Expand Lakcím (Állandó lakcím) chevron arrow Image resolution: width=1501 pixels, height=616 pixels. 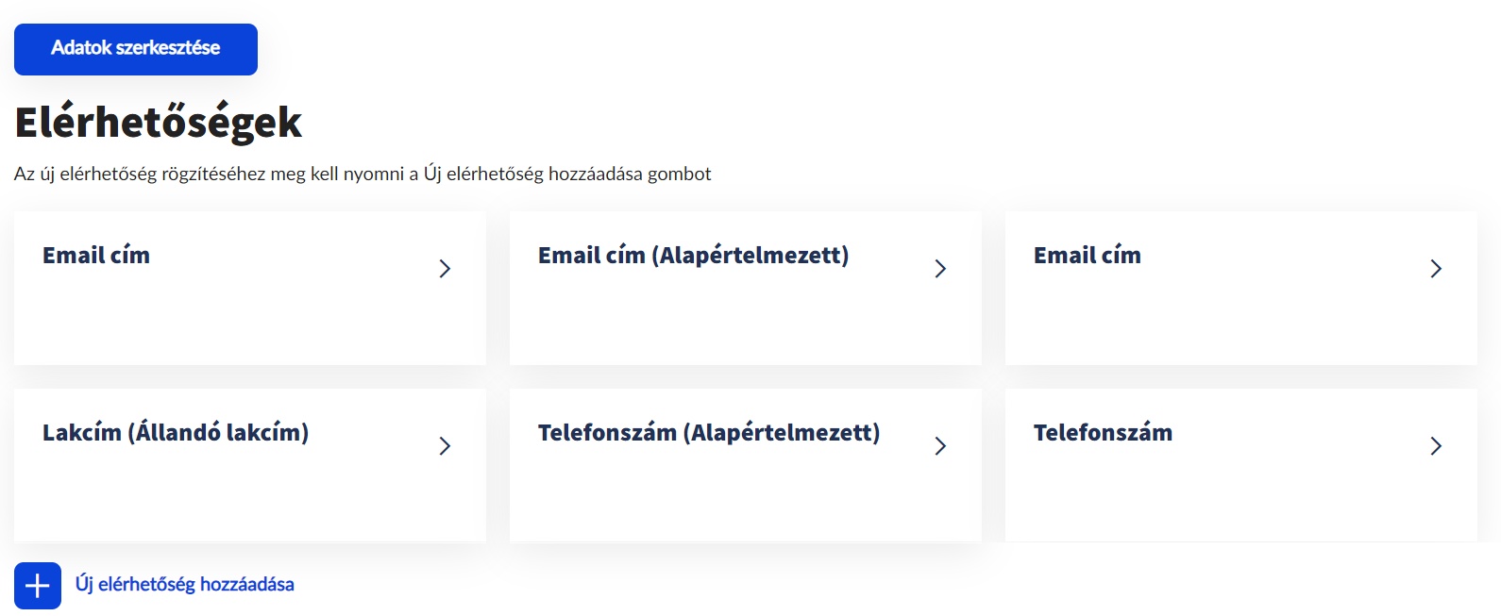pyautogui.click(x=445, y=446)
